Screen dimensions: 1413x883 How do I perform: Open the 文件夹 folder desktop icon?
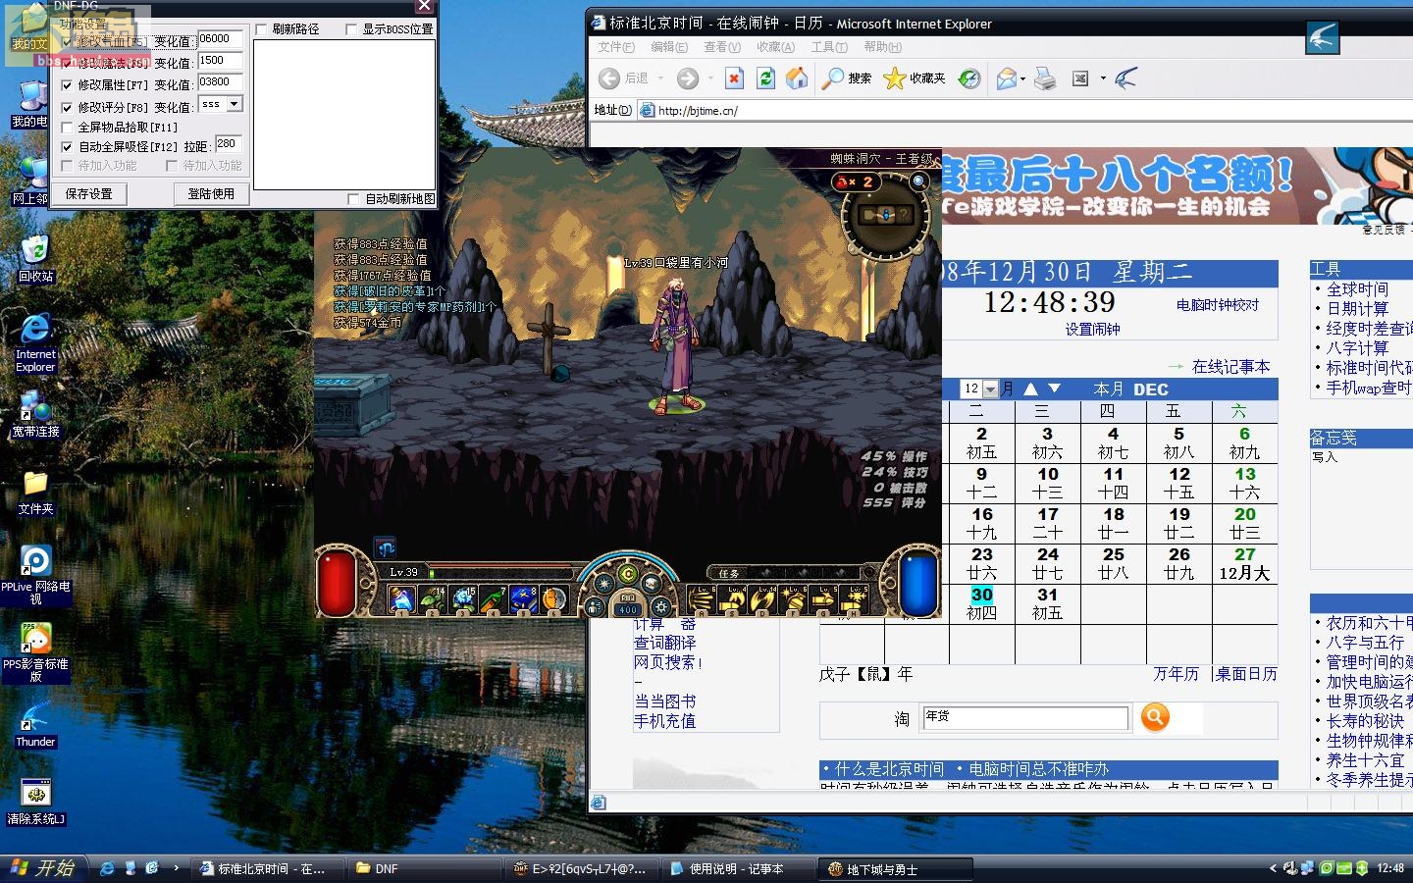[35, 493]
